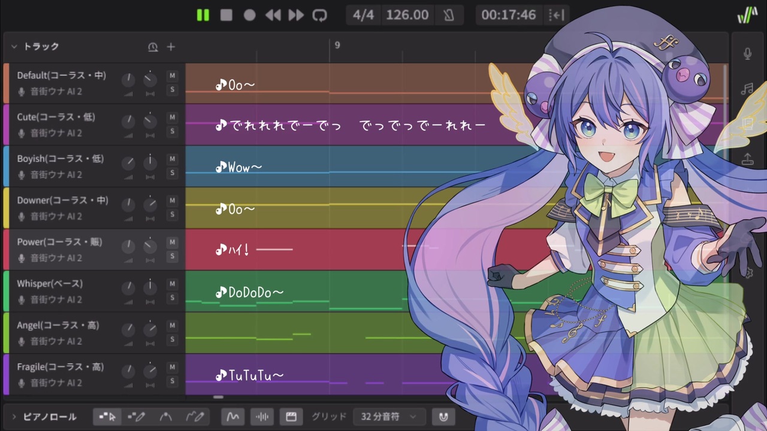The width and height of the screenshot is (767, 431).
Task: Toggle the panel layout button beside waveform
Action: pyautogui.click(x=291, y=417)
